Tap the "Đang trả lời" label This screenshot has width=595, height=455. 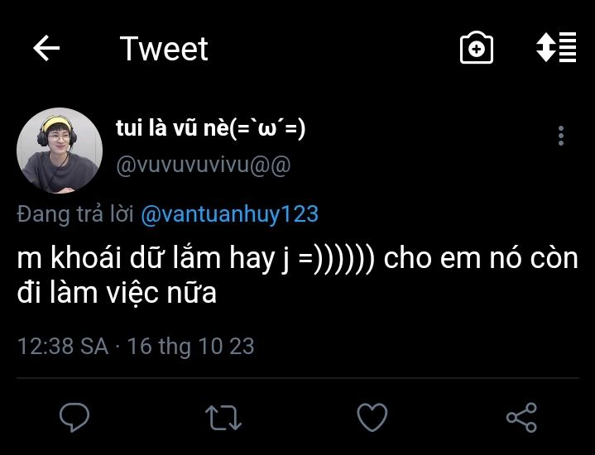pos(75,214)
